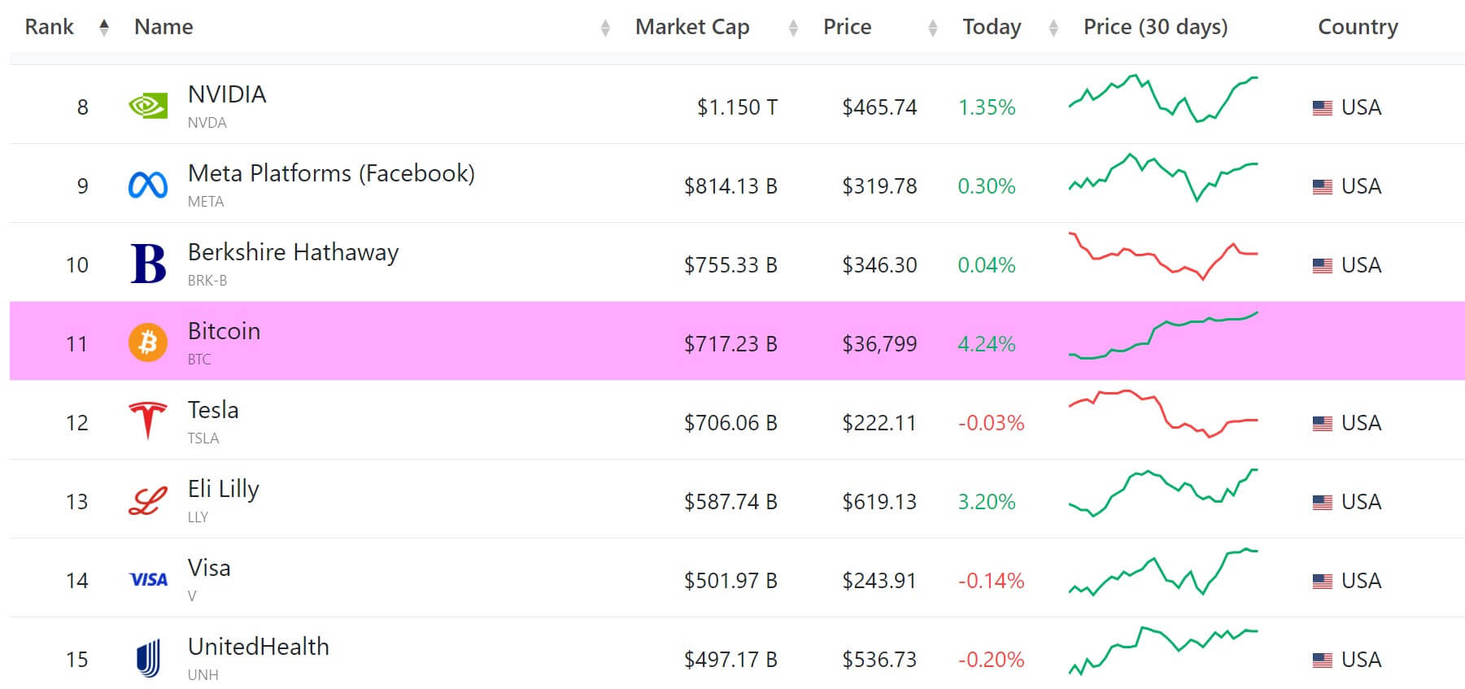Toggle sorting on the Price column
Screen dimensions: 1465x689
932,27
